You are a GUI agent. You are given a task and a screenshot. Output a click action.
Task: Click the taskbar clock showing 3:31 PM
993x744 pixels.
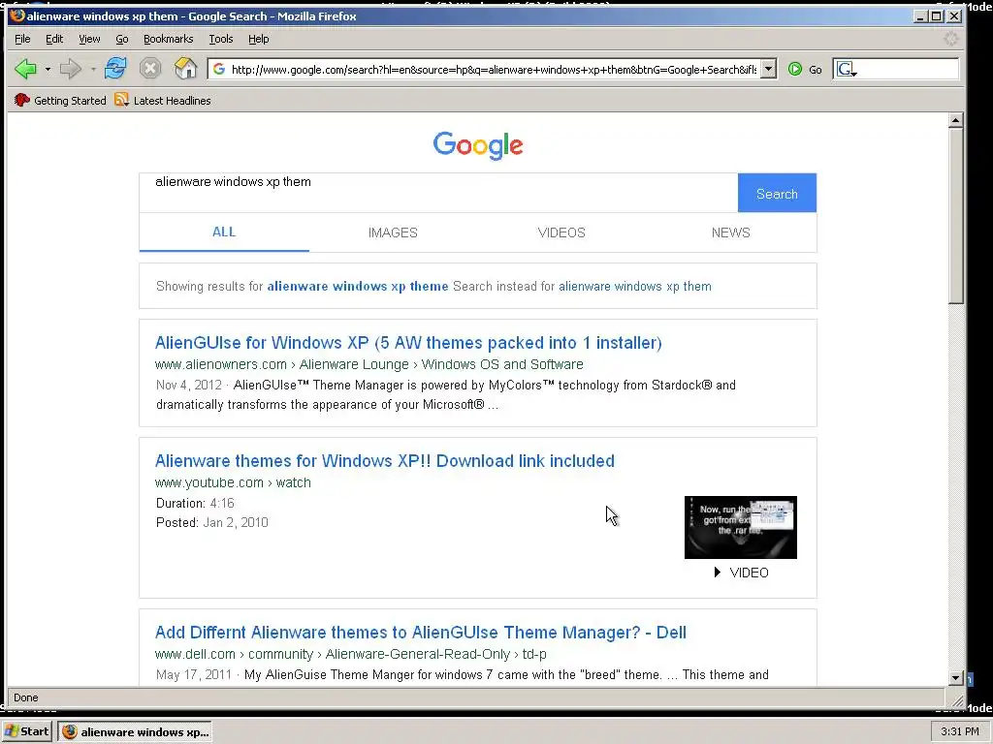point(959,731)
